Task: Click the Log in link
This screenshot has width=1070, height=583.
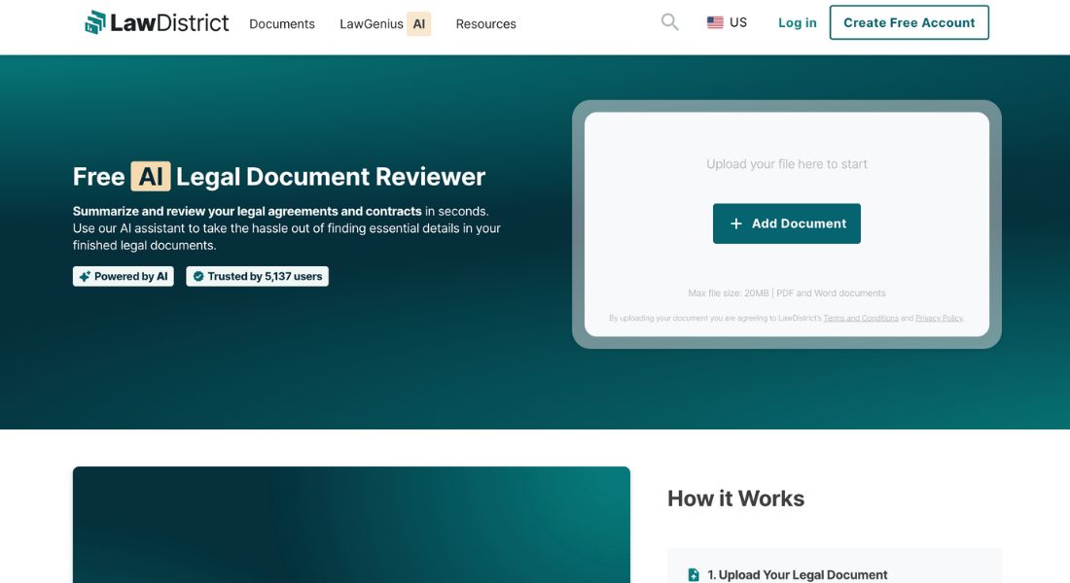Action: tap(797, 22)
